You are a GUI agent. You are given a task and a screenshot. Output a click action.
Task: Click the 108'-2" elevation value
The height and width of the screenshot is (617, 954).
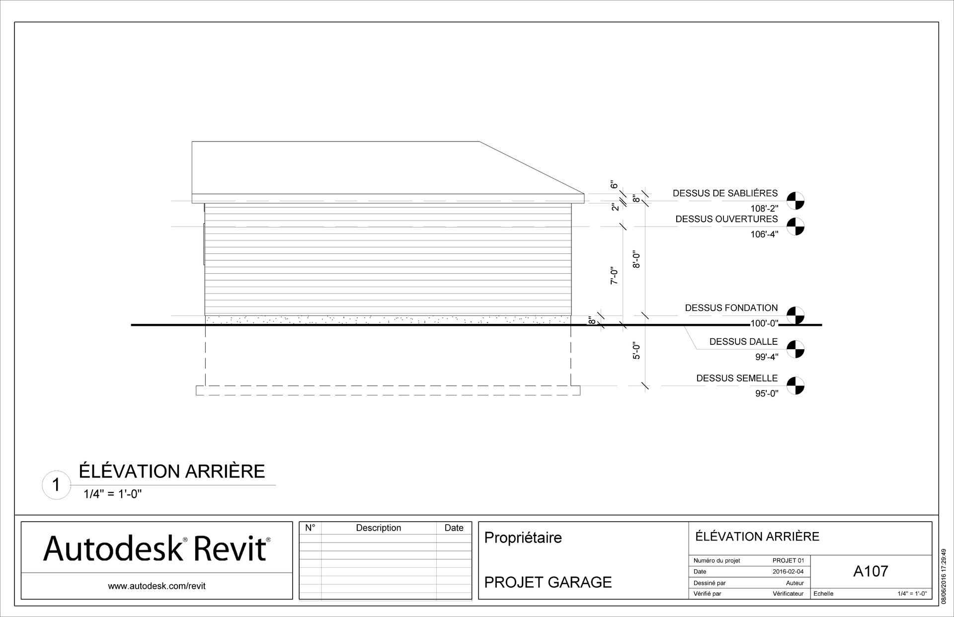click(x=764, y=209)
